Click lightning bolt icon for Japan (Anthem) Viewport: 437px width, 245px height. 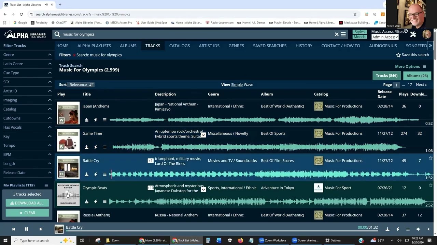96,120
